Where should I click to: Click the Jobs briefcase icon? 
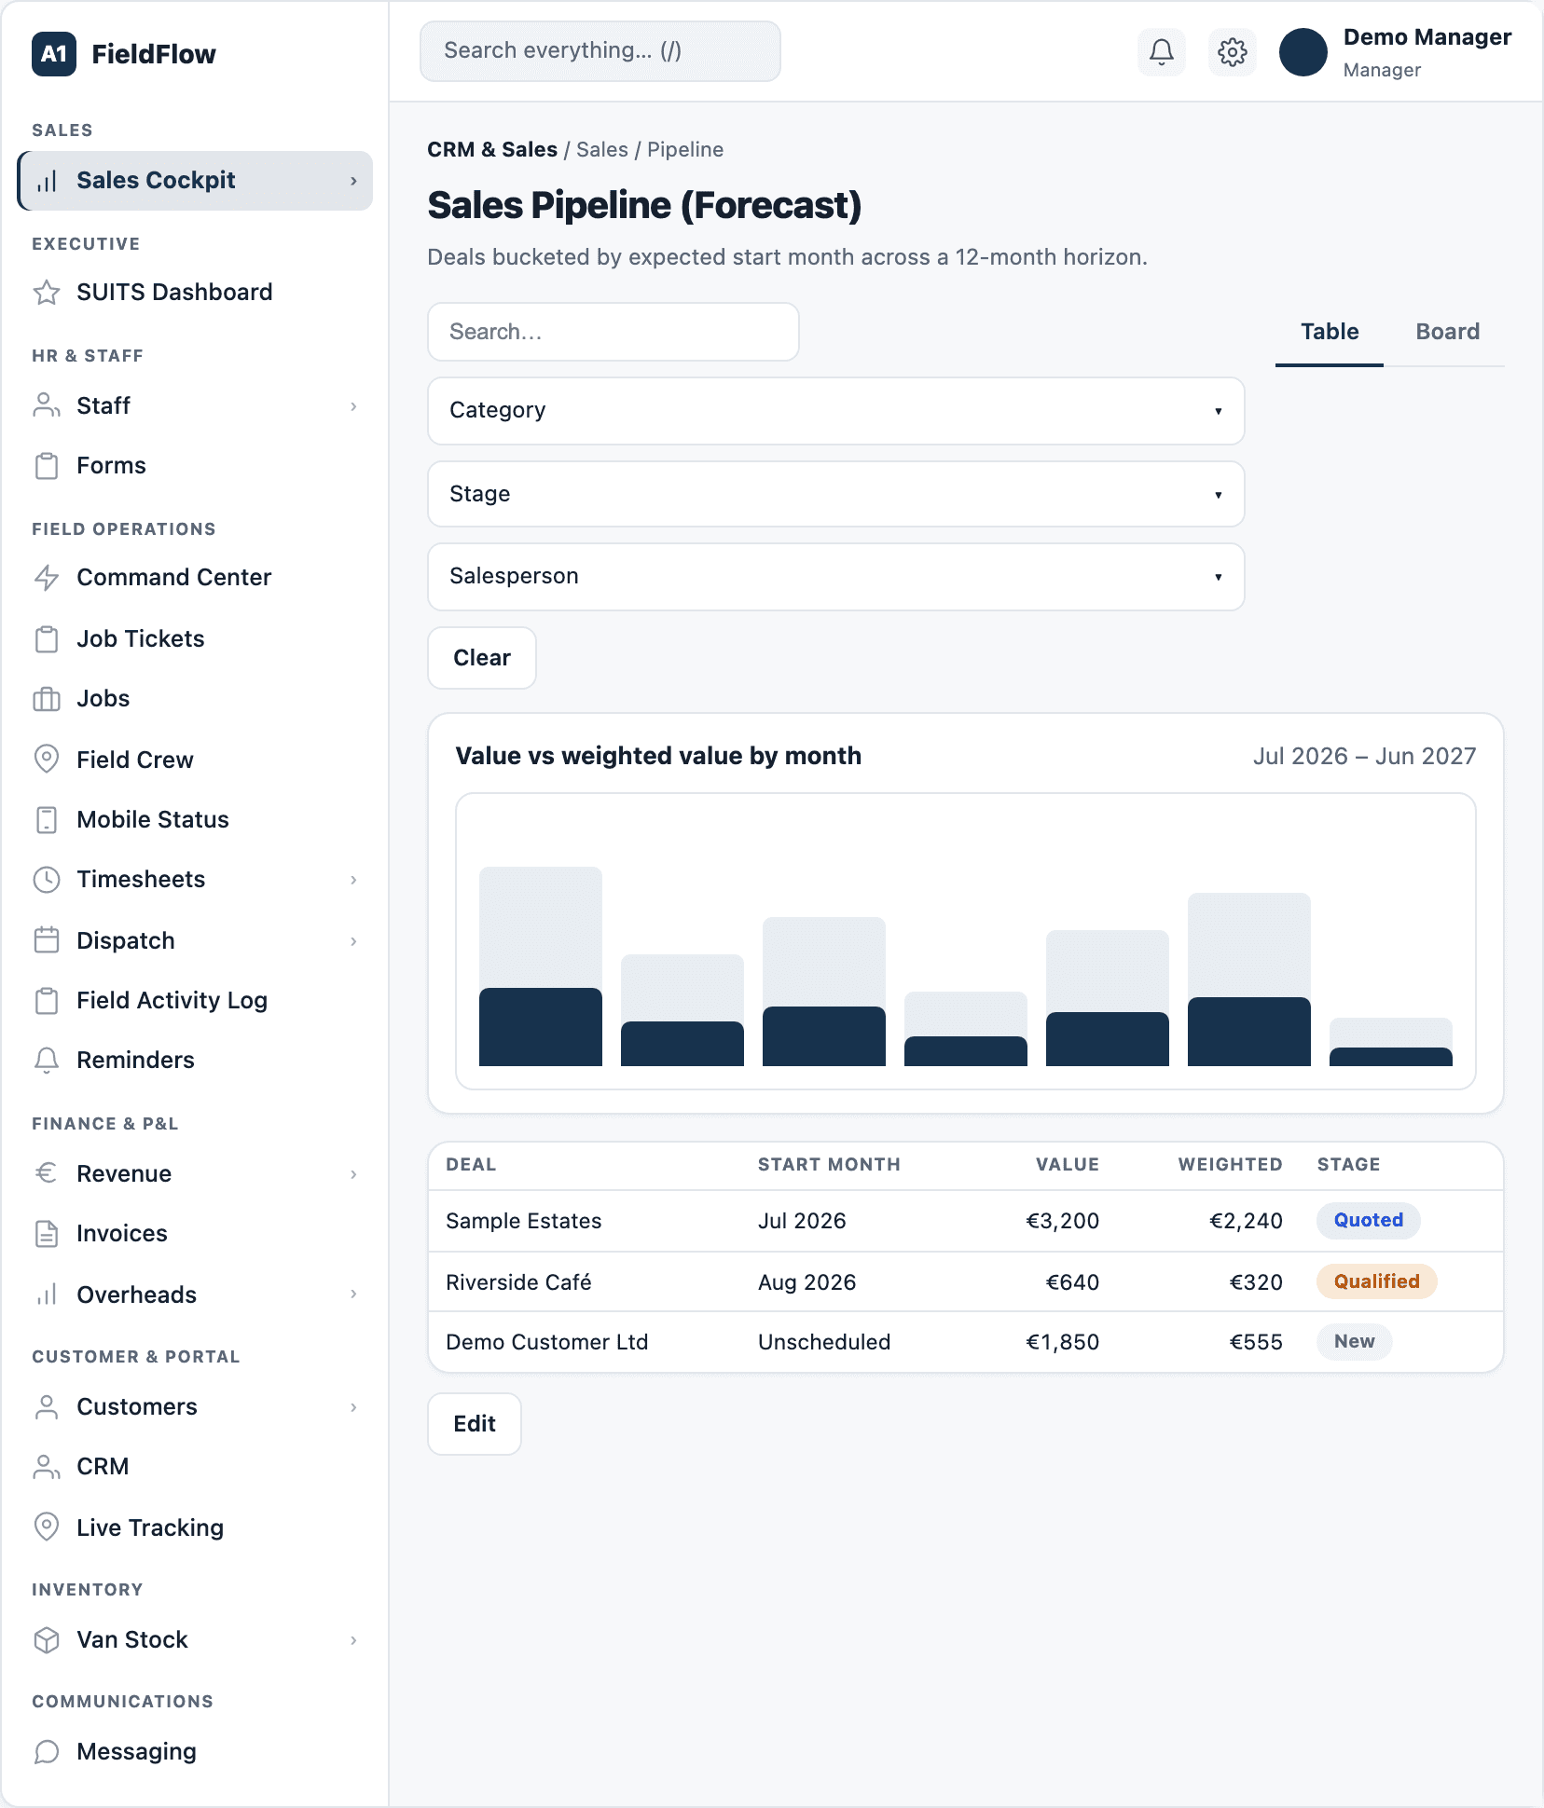[47, 699]
